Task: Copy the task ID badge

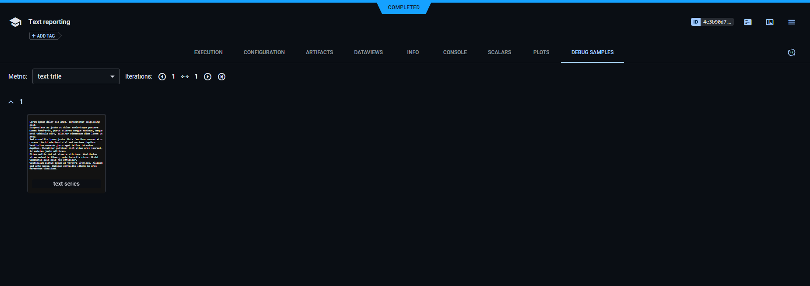Action: click(712, 22)
